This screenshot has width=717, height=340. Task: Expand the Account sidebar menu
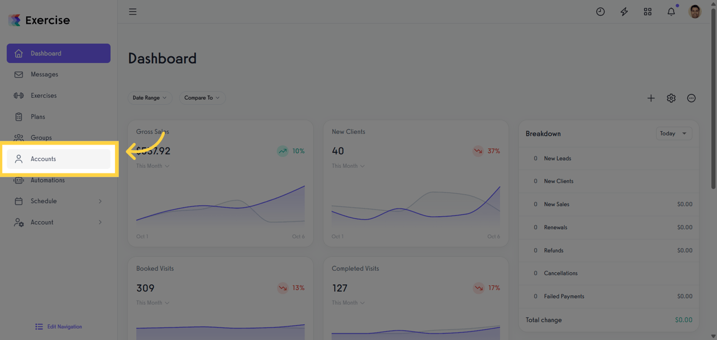[58, 222]
